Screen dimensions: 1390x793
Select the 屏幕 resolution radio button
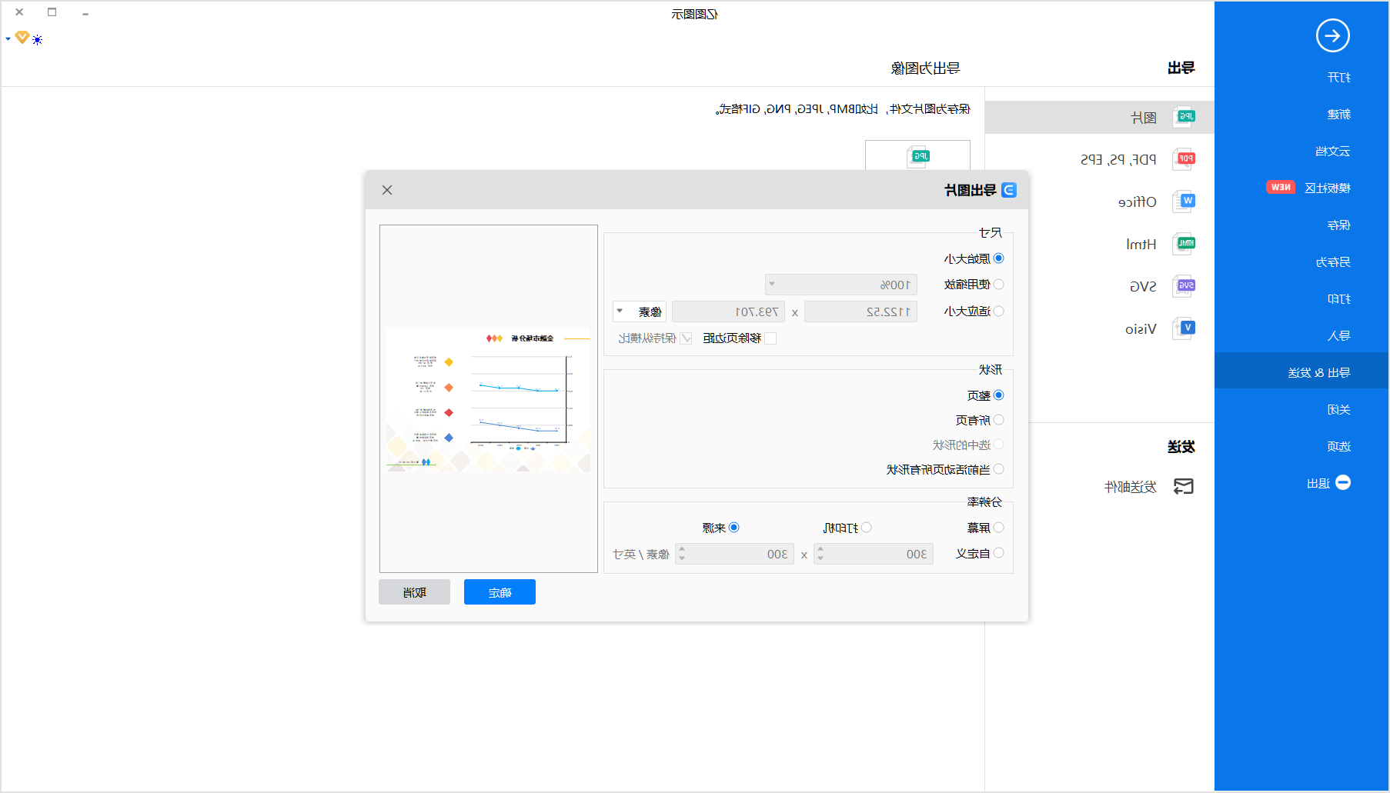999,528
